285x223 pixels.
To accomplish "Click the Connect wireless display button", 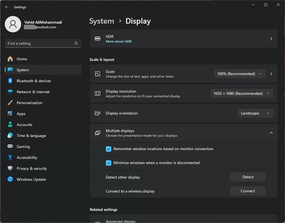I will click(248, 191).
